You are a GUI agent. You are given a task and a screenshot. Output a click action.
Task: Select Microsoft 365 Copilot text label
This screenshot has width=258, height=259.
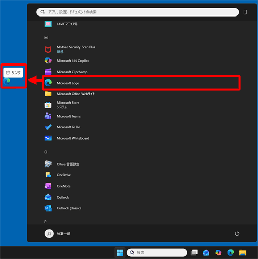click(73, 61)
